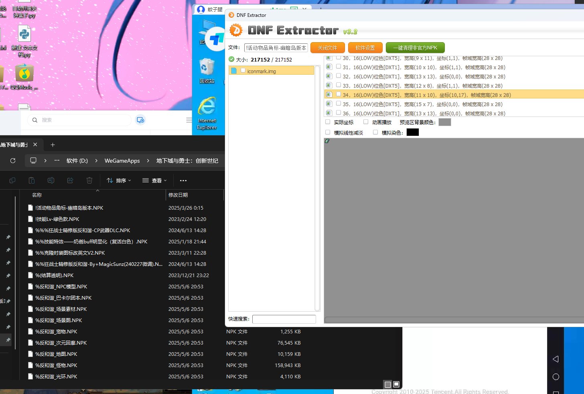Screen dimensions: 584x394
Task: Click the Rename icon in Explorer toolbar
Action: (51, 181)
